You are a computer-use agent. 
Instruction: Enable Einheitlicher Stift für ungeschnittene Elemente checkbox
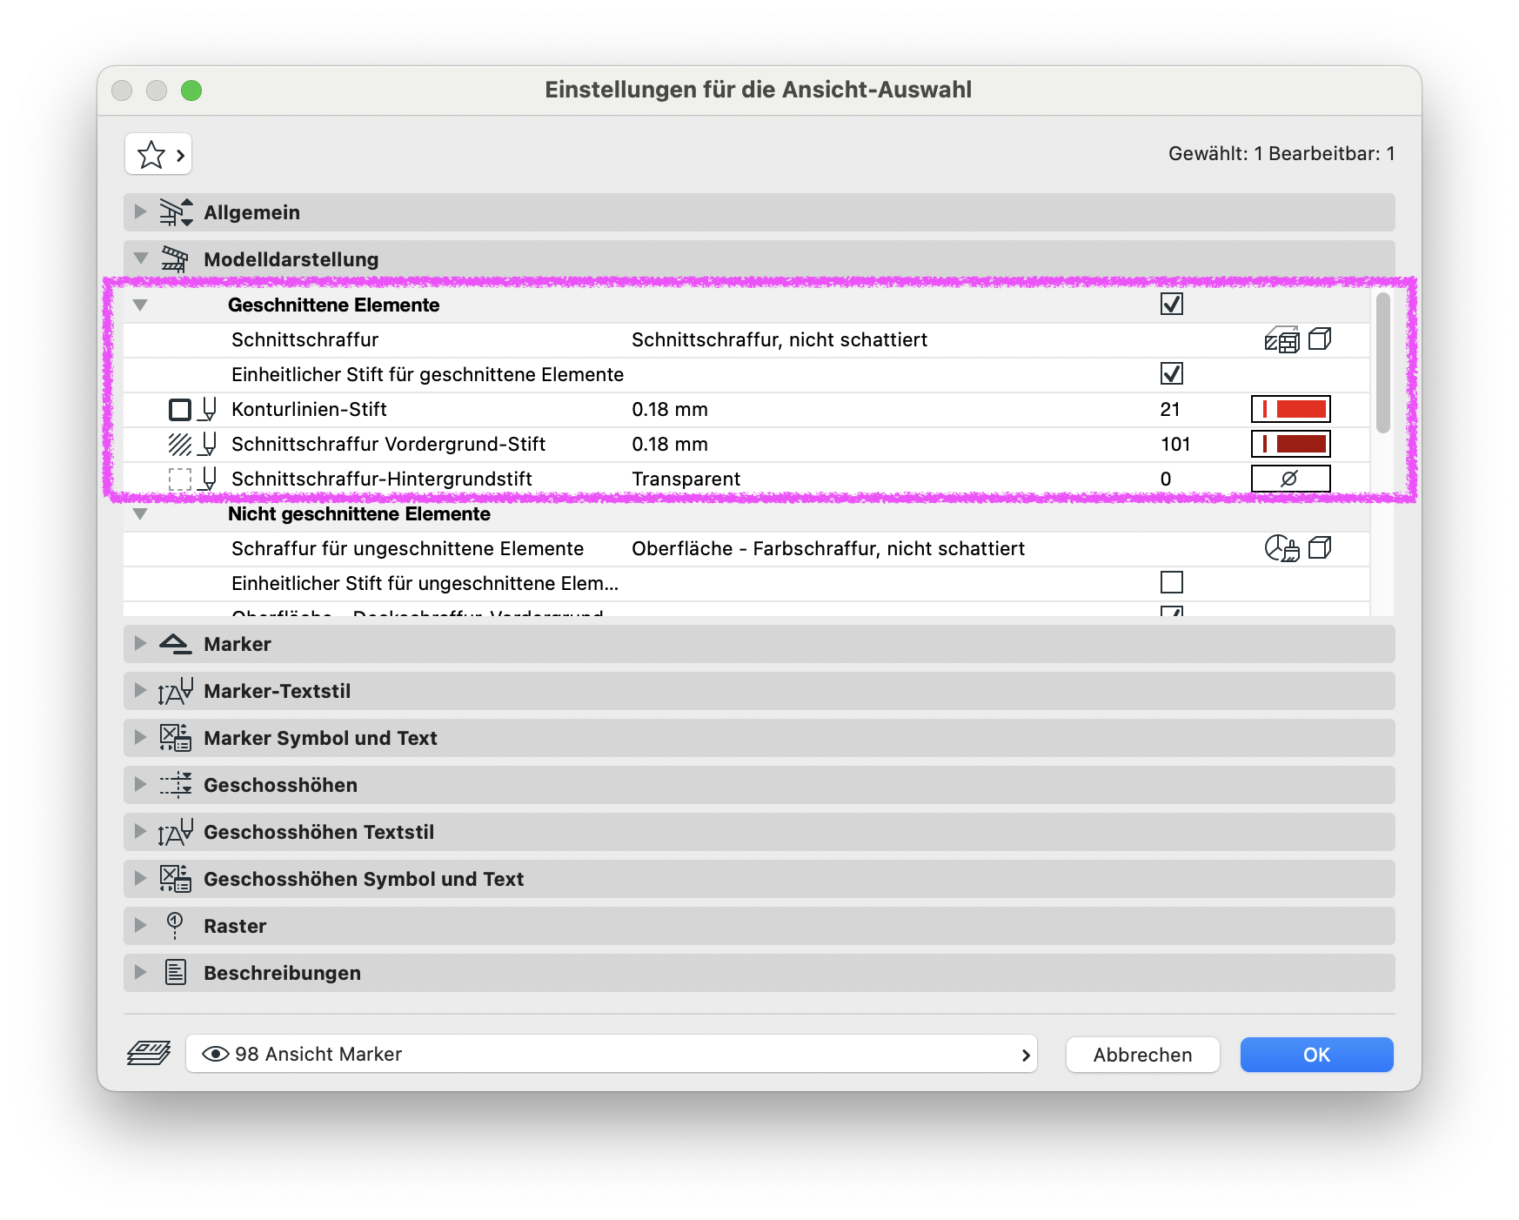click(x=1172, y=582)
